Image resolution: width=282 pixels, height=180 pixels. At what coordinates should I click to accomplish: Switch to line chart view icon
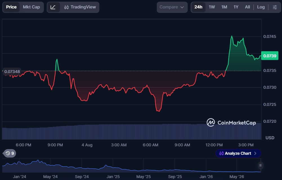click(53, 7)
